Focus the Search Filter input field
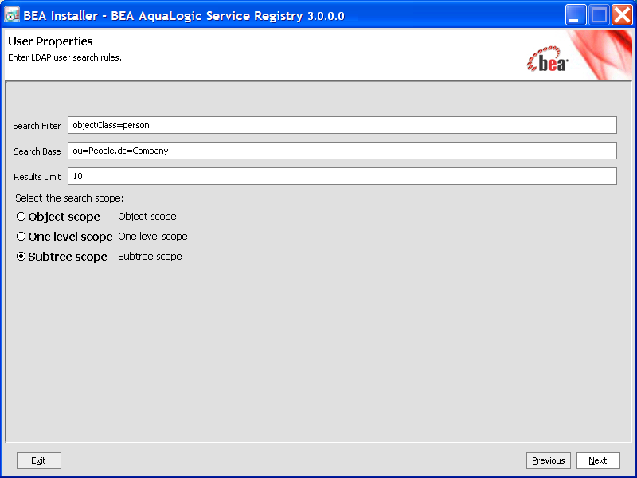637x478 pixels. tap(342, 125)
